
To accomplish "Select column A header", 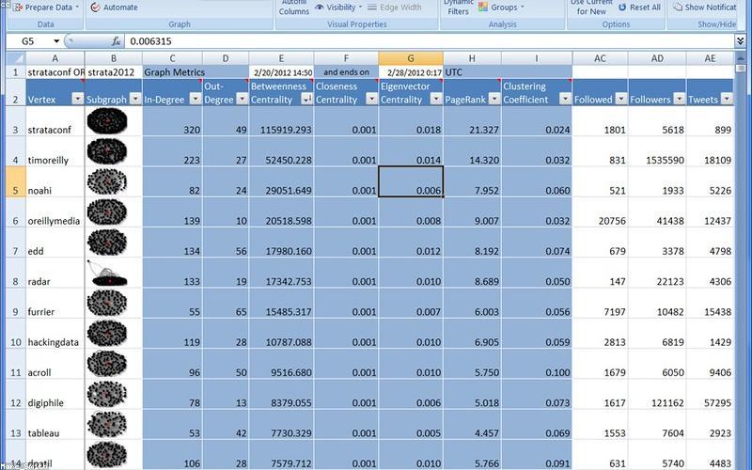I will (x=55, y=58).
